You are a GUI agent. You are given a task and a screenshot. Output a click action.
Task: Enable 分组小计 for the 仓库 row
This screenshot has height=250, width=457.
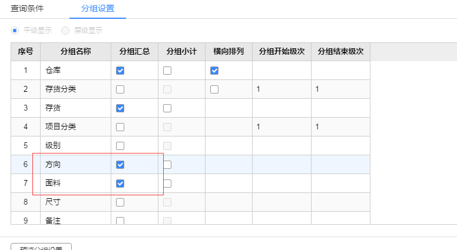pos(167,71)
